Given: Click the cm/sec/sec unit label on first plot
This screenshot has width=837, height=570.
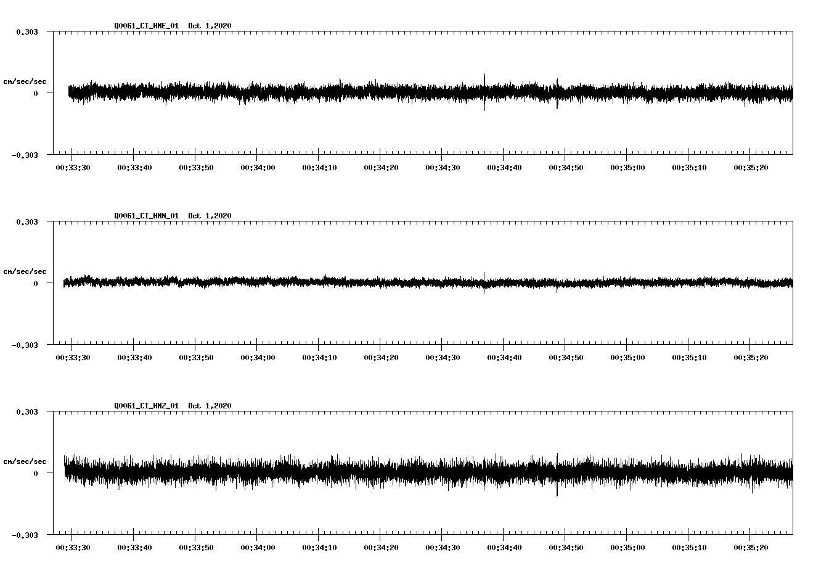Looking at the screenshot, I should 25,81.
